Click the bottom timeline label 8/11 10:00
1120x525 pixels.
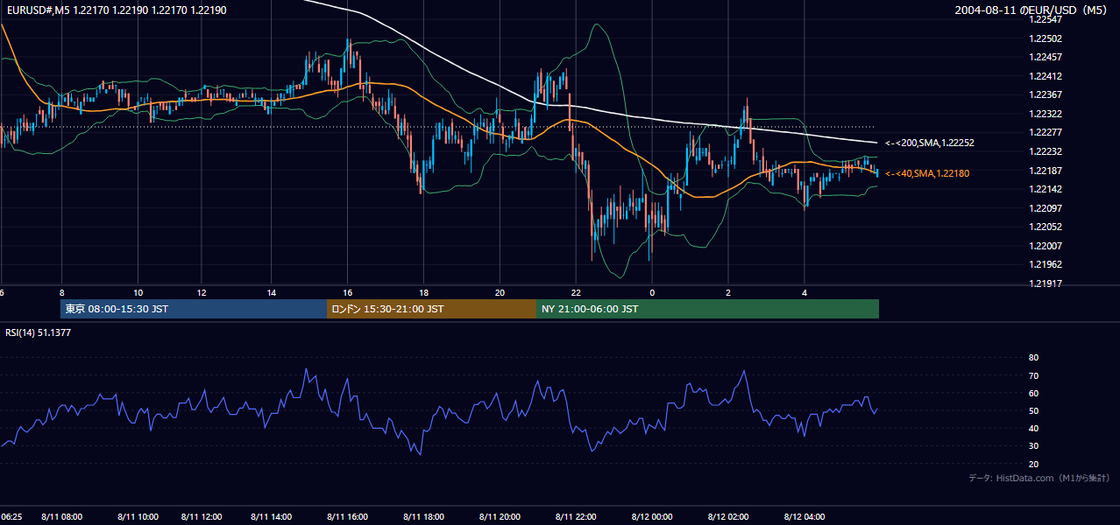(138, 516)
